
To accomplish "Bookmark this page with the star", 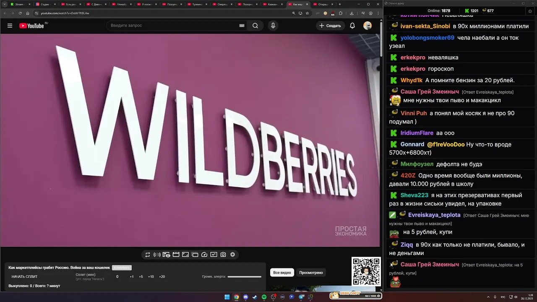I will point(307,13).
